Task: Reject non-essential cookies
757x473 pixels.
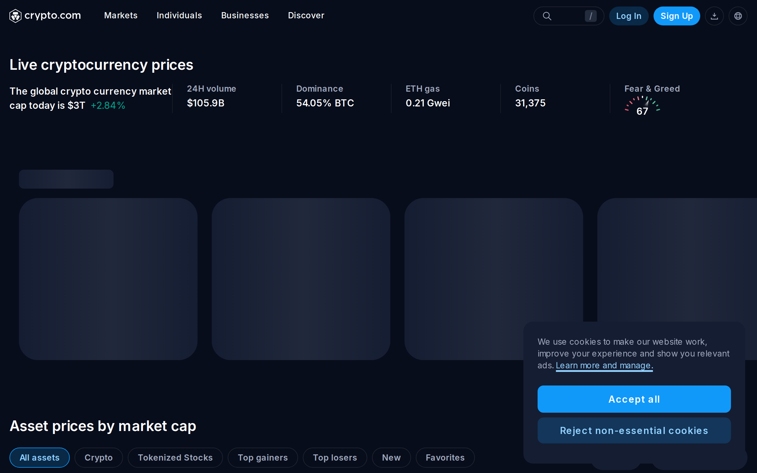Action: pos(634,430)
